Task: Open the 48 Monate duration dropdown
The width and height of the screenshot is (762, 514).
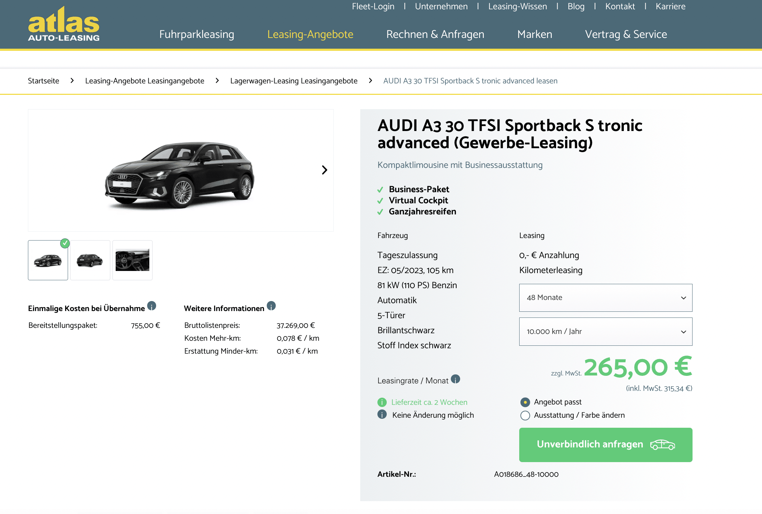Action: (606, 298)
